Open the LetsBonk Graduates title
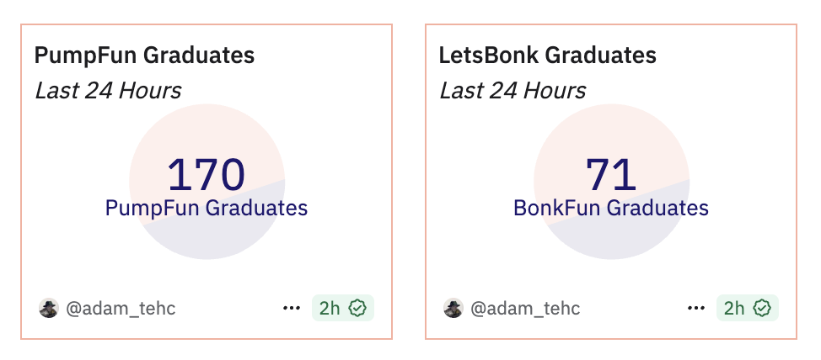The height and width of the screenshot is (360, 821). pyautogui.click(x=548, y=56)
